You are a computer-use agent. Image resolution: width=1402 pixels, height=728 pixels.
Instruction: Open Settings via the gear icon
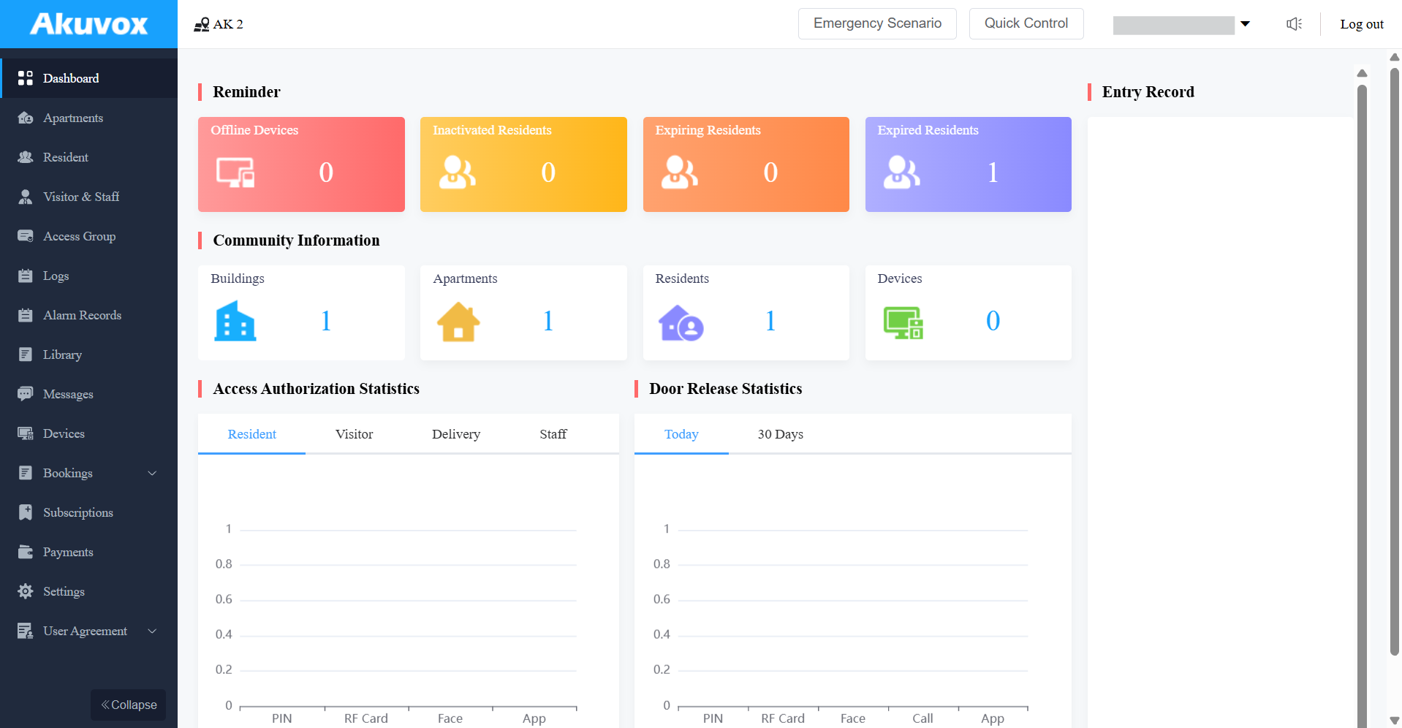(x=26, y=591)
